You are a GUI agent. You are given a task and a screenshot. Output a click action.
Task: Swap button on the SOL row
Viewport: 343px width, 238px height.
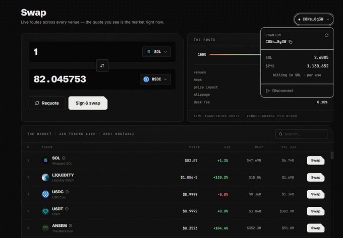[315, 161]
